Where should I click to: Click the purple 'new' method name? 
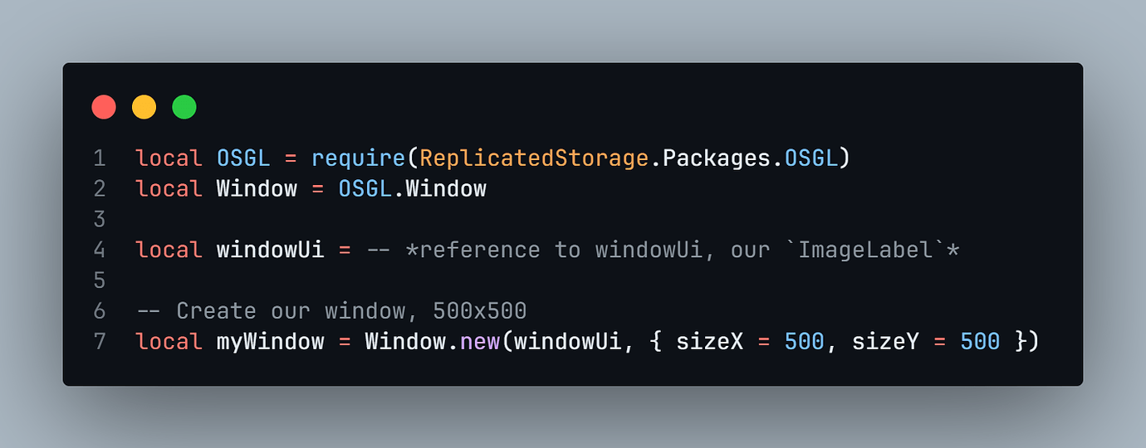(x=479, y=341)
